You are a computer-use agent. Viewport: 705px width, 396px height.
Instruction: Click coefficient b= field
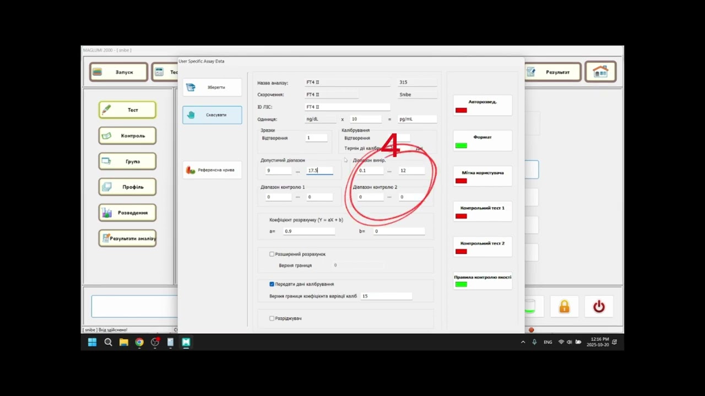pyautogui.click(x=399, y=231)
